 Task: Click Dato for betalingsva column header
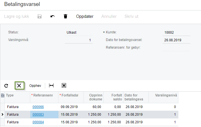pyautogui.click(x=136, y=97)
